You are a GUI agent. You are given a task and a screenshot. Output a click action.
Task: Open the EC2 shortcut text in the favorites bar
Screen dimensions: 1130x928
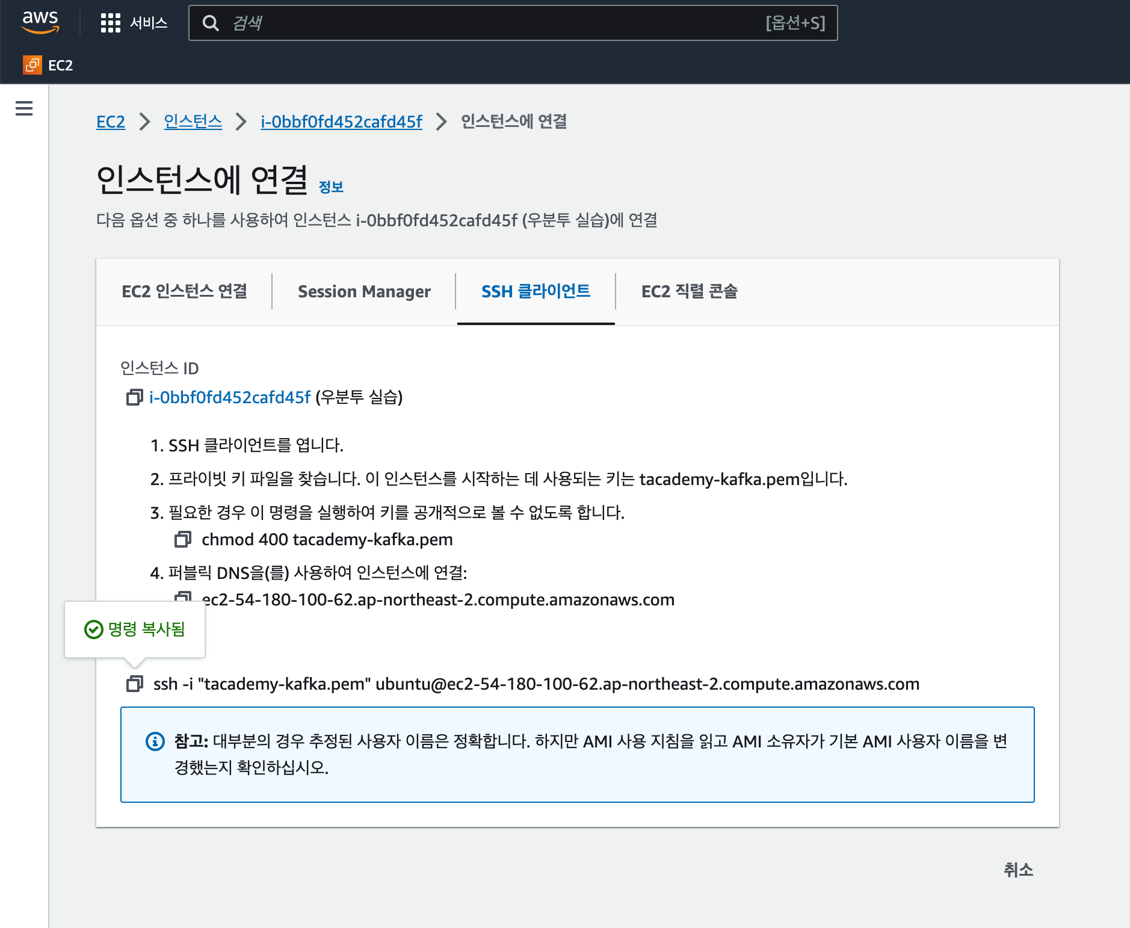coord(60,65)
